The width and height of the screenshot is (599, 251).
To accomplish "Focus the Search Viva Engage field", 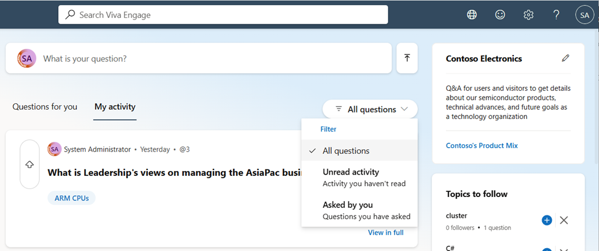I will coord(223,15).
